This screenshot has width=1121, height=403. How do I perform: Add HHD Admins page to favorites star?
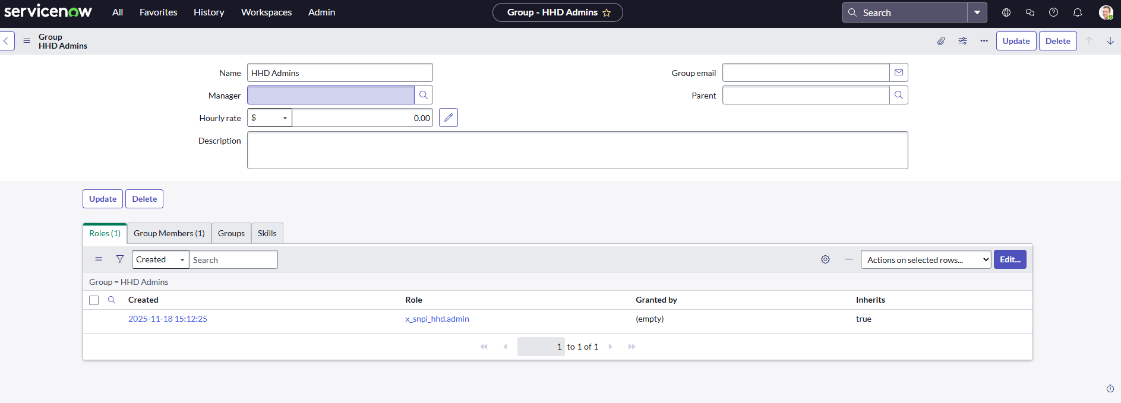pos(607,12)
